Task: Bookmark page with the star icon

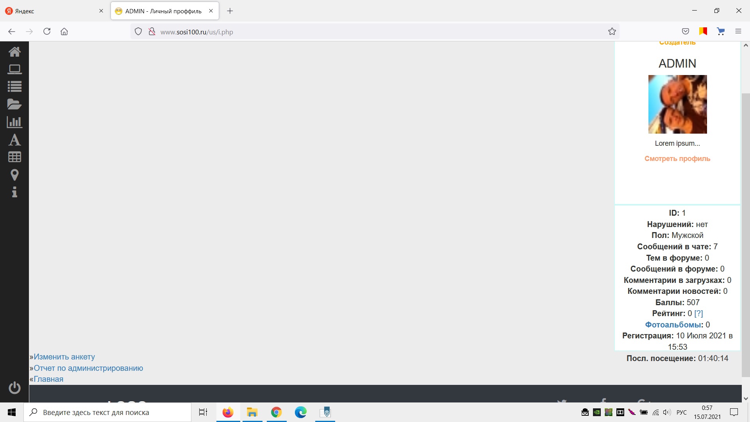Action: [x=612, y=32]
